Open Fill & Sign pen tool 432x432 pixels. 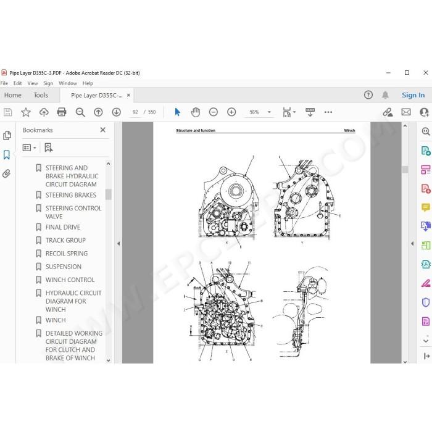click(x=426, y=283)
